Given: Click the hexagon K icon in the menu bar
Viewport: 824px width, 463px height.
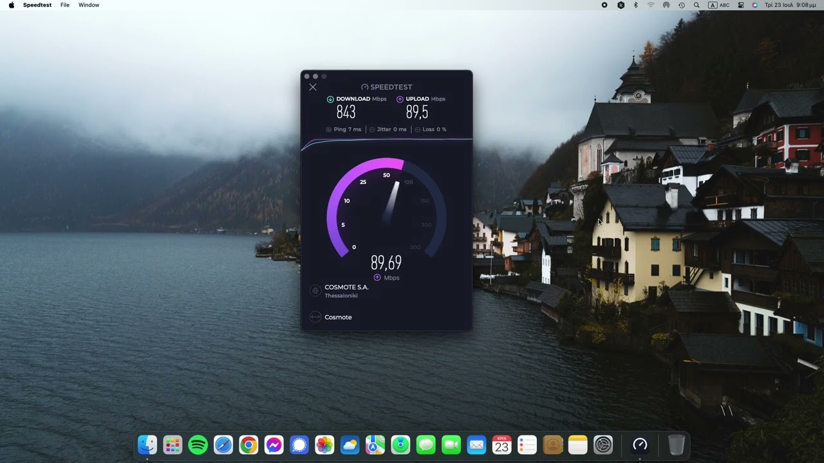Looking at the screenshot, I should [621, 5].
